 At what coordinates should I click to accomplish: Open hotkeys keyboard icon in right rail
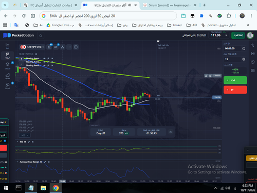252,71
